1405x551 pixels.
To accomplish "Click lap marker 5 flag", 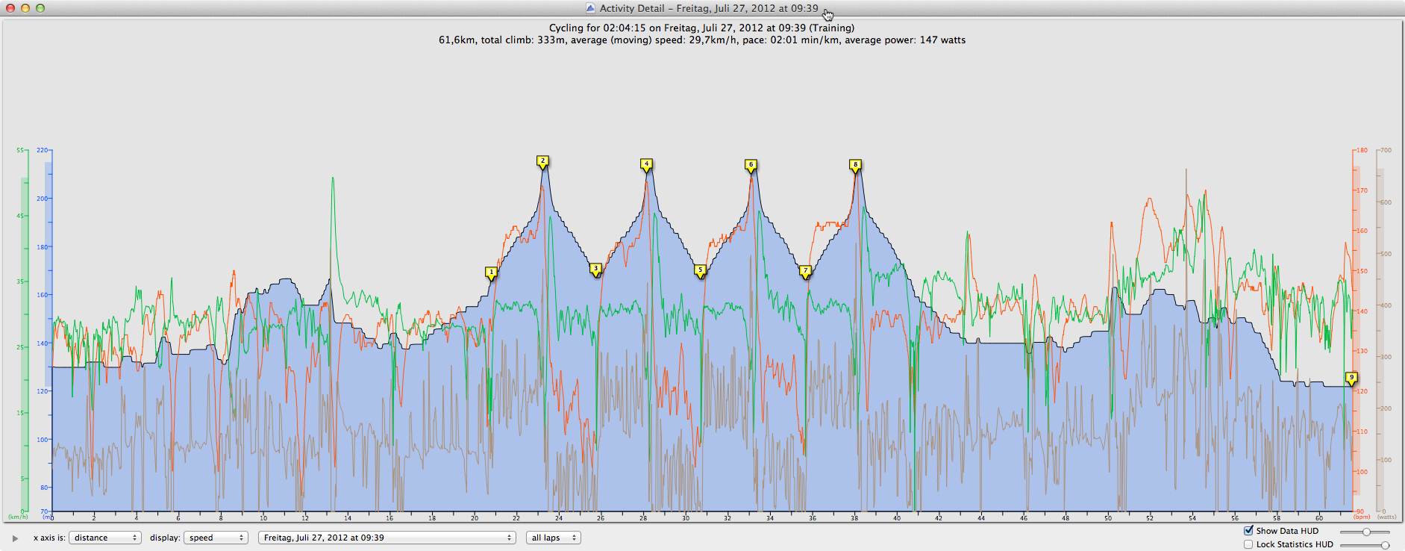I will click(x=700, y=270).
